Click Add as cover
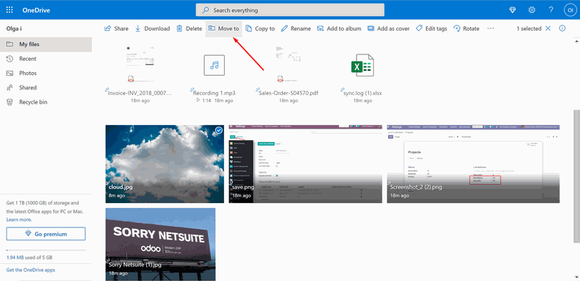Screen dimensions: 580x281 [x=388, y=29]
